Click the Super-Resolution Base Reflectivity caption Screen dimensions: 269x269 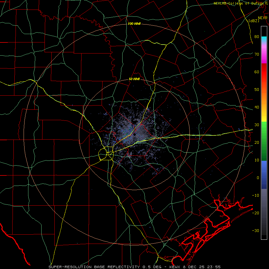coord(134,267)
